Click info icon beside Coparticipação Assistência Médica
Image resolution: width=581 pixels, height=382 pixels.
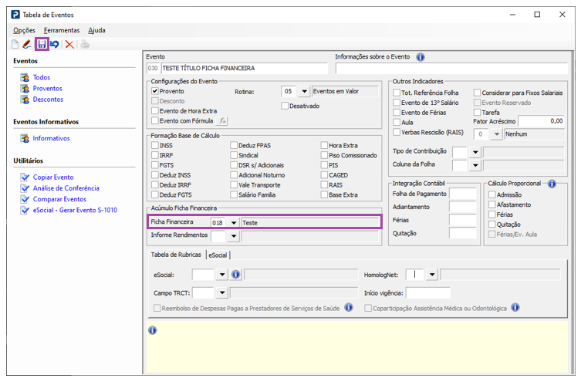click(x=515, y=308)
